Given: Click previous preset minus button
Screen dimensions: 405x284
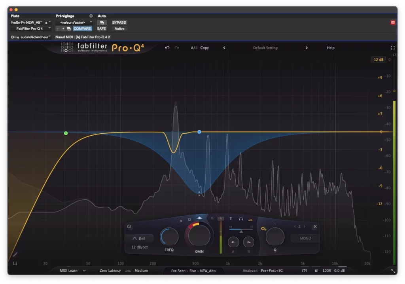Looking at the screenshot, I should click(x=58, y=29).
